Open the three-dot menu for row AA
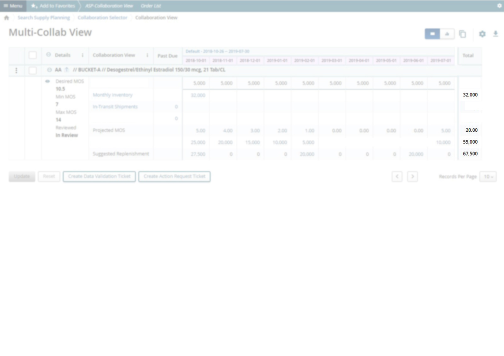504x356 pixels. [16, 70]
